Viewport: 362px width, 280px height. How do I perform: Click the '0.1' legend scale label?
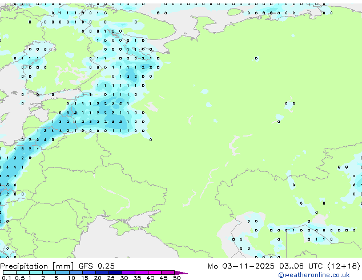tap(6, 278)
